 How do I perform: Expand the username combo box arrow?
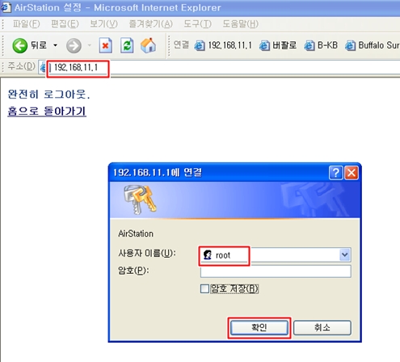pyautogui.click(x=344, y=255)
